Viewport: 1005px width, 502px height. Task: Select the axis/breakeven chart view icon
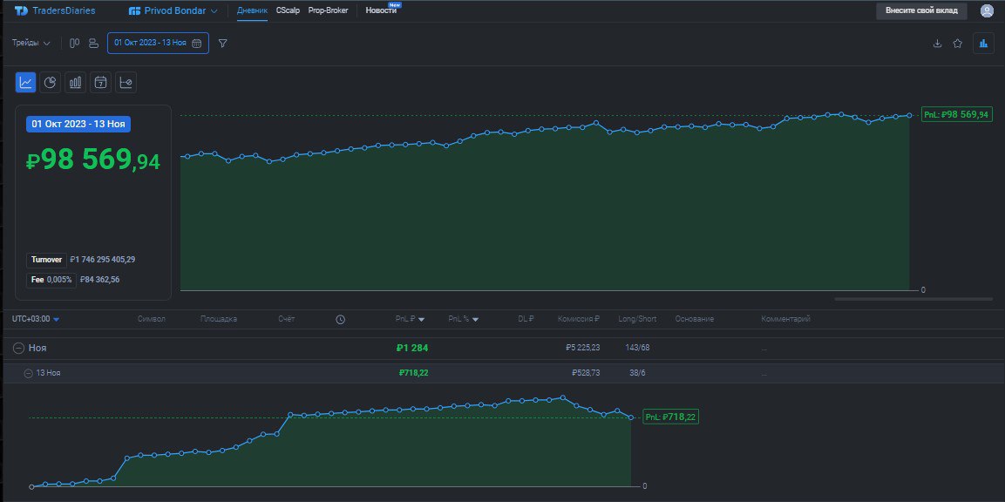(x=125, y=82)
